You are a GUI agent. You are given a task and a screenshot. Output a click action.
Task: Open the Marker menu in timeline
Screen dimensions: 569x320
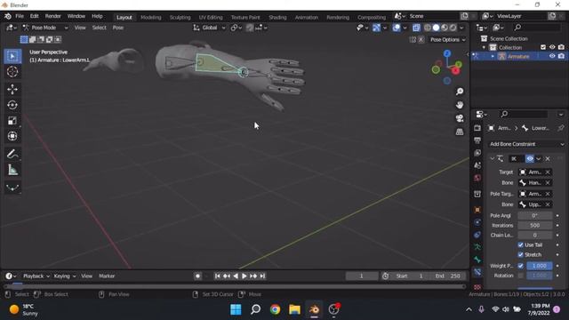107,276
